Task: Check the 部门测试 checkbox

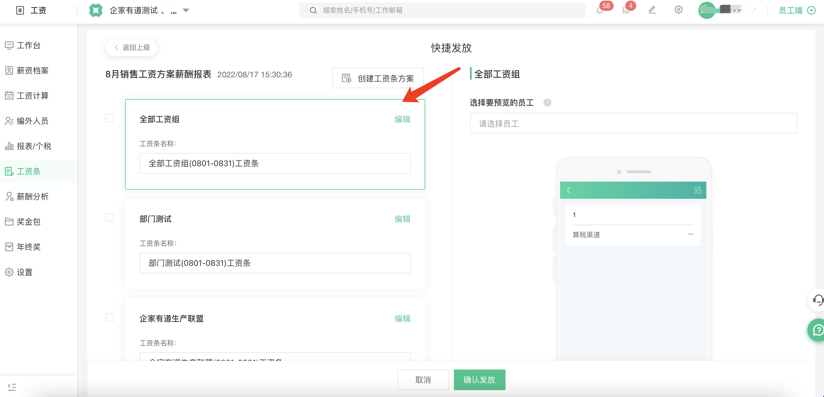Action: 109,218
